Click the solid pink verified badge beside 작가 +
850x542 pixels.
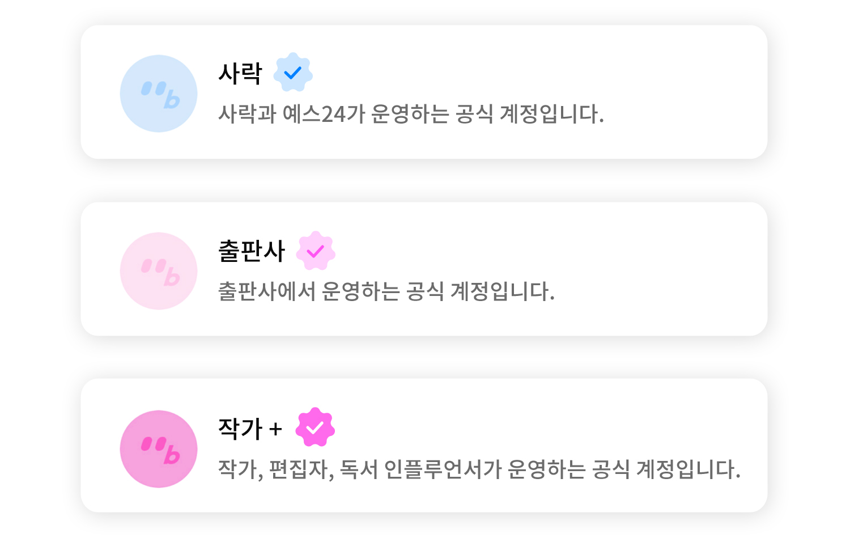pyautogui.click(x=315, y=427)
